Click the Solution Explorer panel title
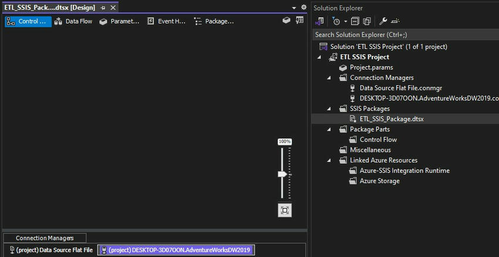Image resolution: width=499 pixels, height=257 pixels. click(x=338, y=8)
